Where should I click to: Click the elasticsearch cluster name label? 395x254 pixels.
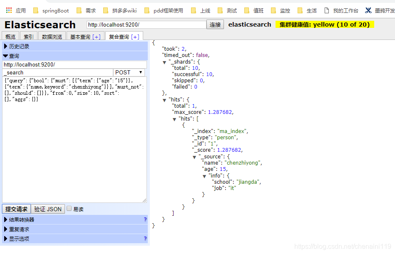pos(250,25)
